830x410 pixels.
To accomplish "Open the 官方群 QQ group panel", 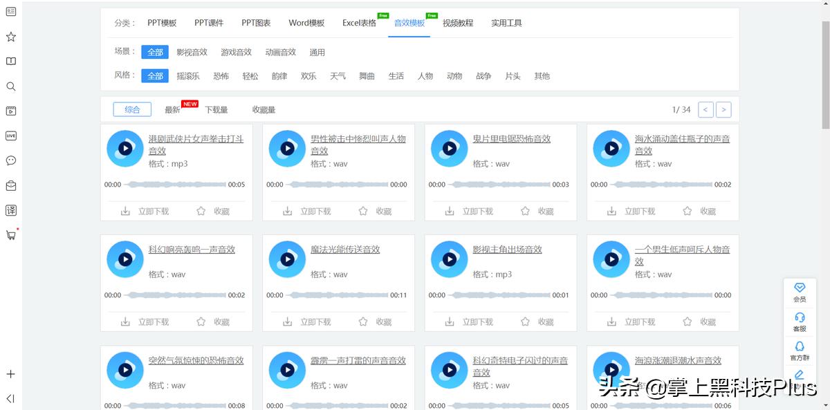I will (x=800, y=351).
